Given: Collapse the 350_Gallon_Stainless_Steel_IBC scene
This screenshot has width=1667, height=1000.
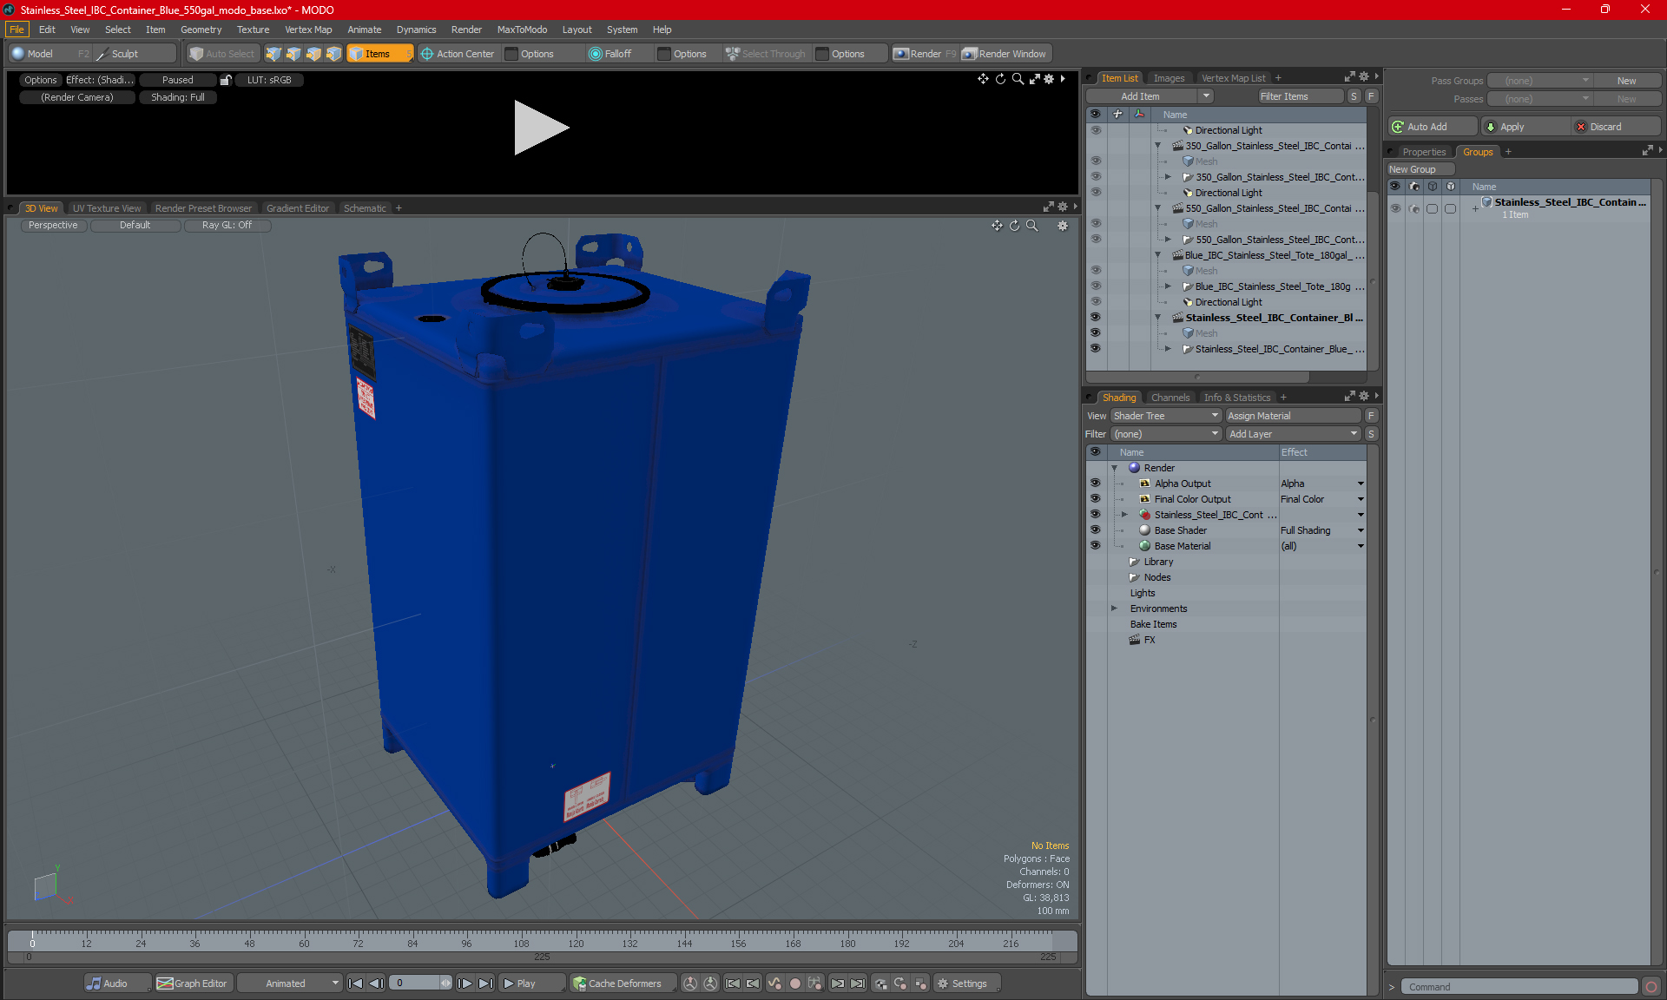Looking at the screenshot, I should point(1158,146).
